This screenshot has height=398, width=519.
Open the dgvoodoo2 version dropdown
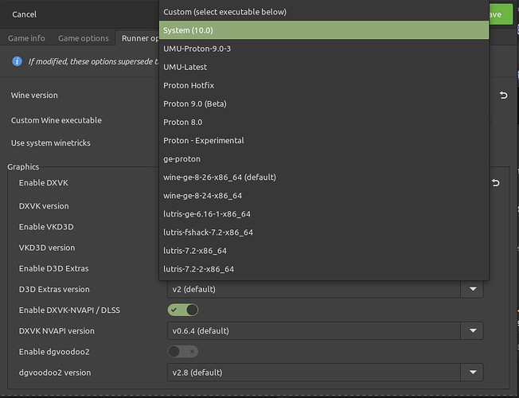[x=325, y=373]
